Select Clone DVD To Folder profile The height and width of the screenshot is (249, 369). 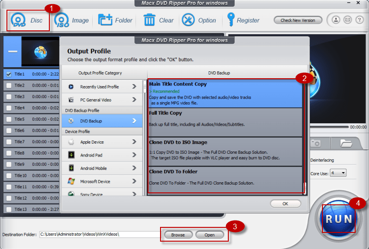225,180
